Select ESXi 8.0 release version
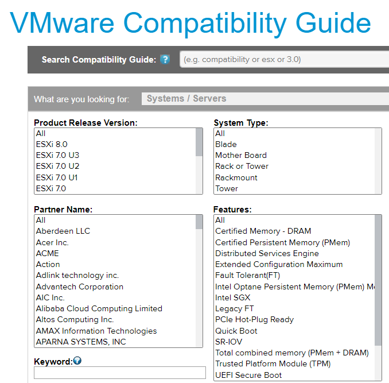The width and height of the screenshot is (389, 383). [x=115, y=144]
